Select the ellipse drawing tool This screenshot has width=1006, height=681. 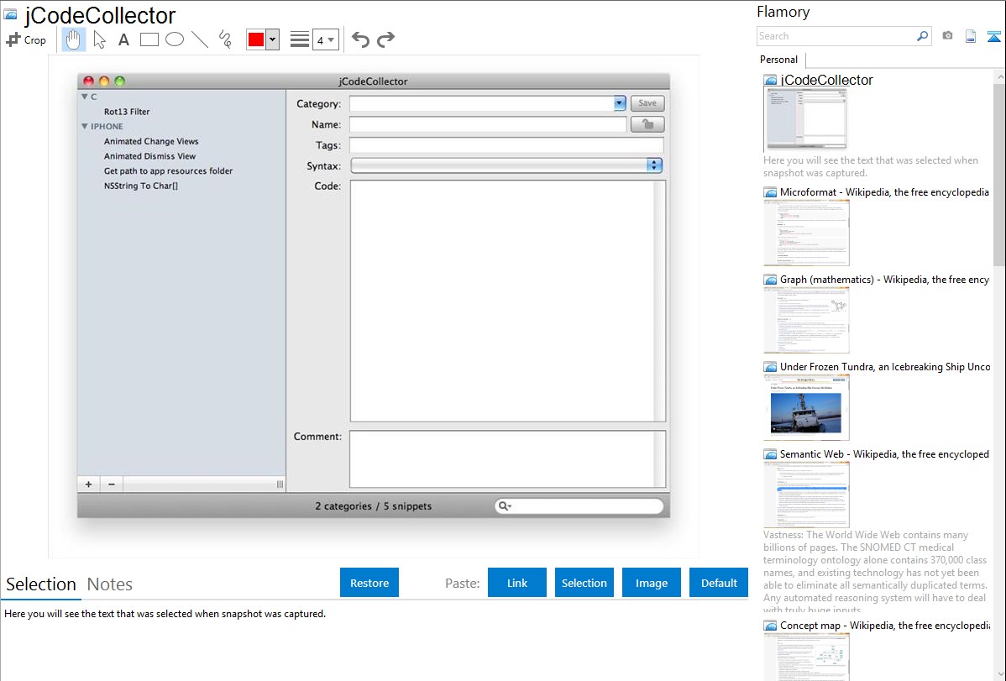pos(175,39)
